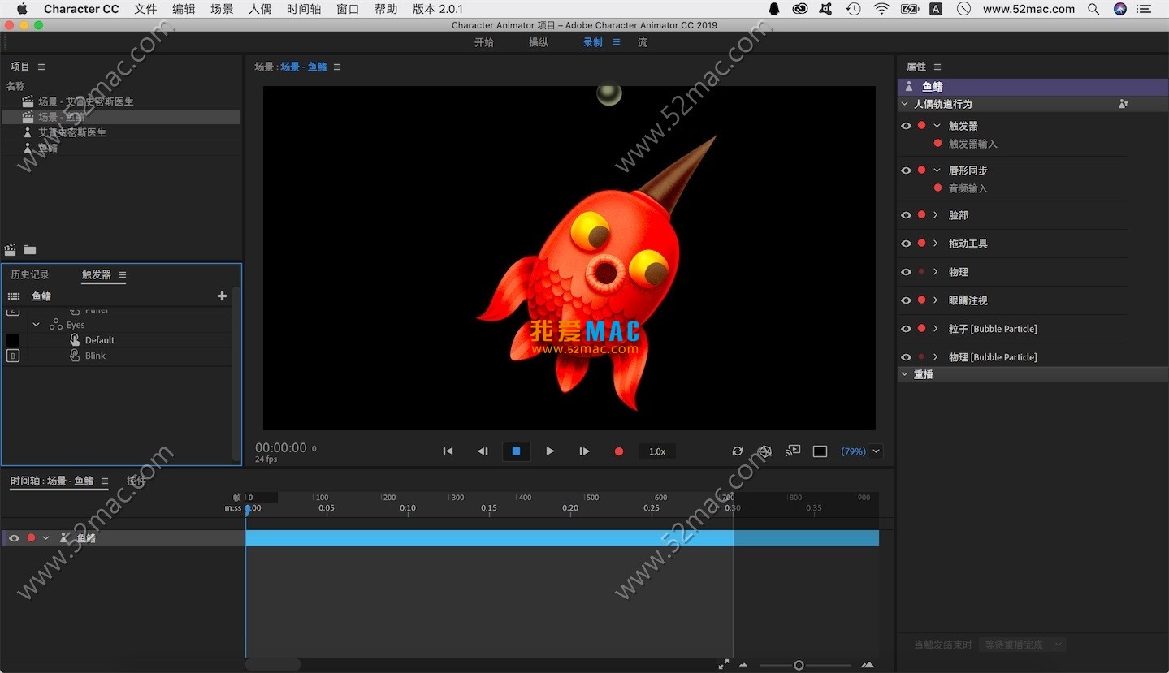
Task: Click the Blink trigger hand icon
Action: point(76,356)
